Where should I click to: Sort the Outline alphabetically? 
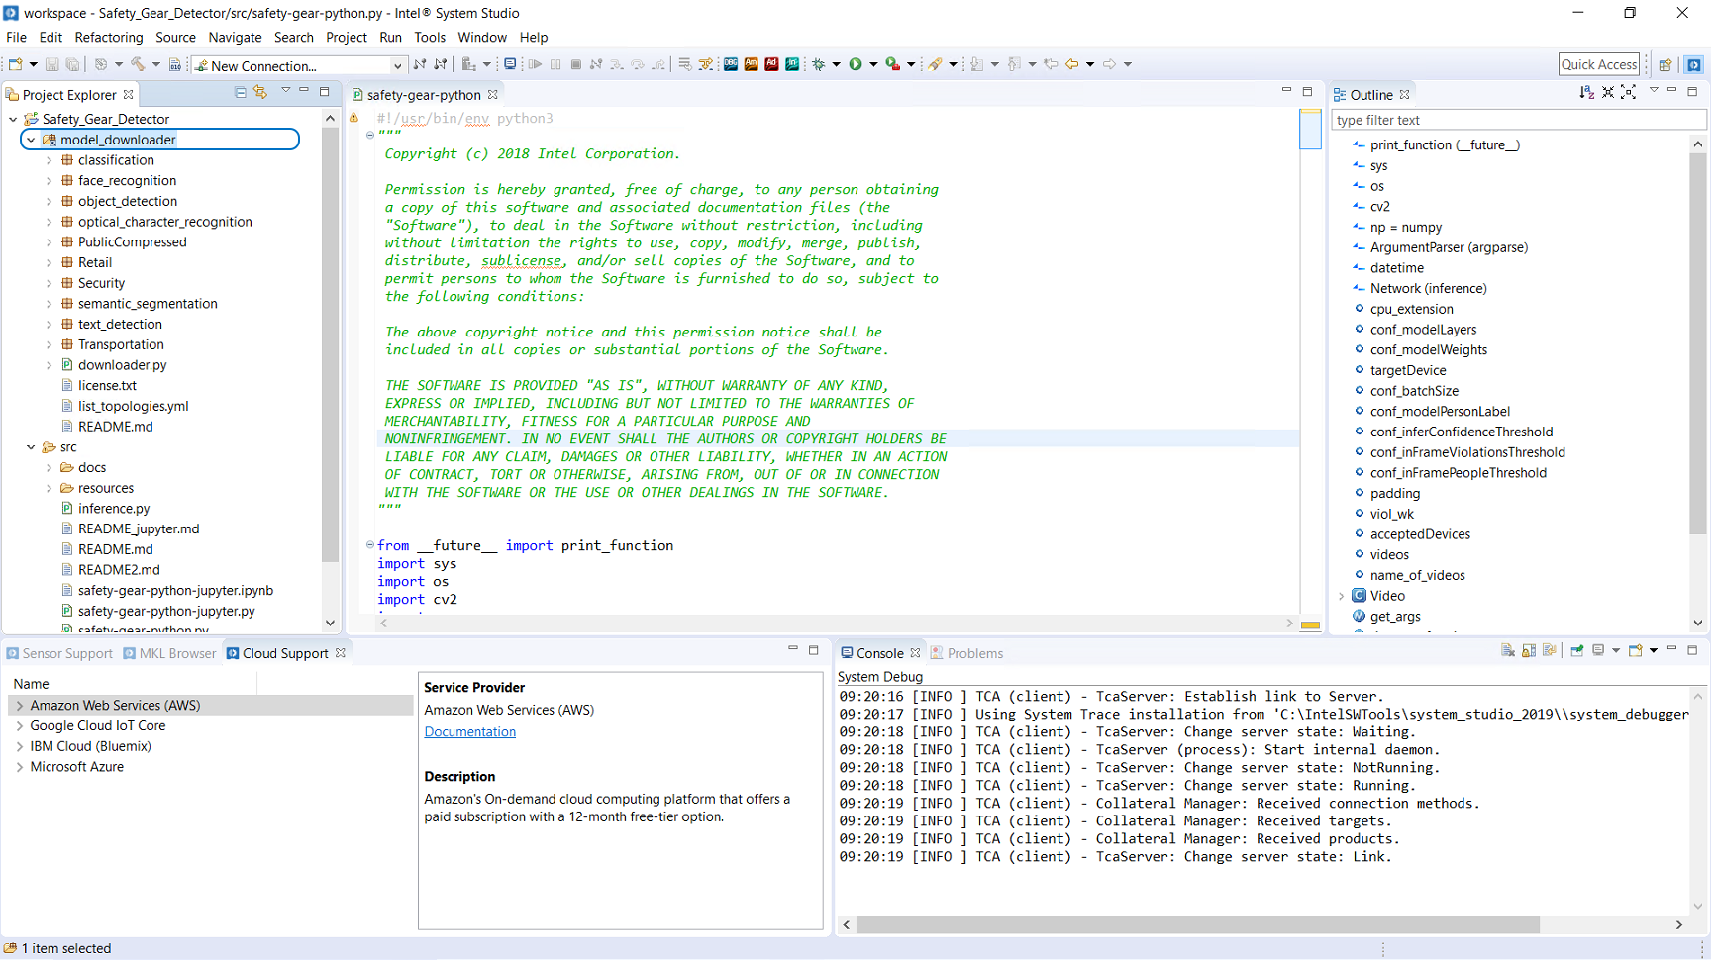click(x=1587, y=92)
